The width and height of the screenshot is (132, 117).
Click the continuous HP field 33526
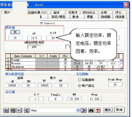point(12,85)
